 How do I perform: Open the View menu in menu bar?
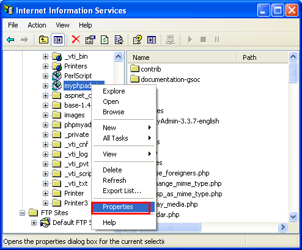pyautogui.click(x=62, y=25)
